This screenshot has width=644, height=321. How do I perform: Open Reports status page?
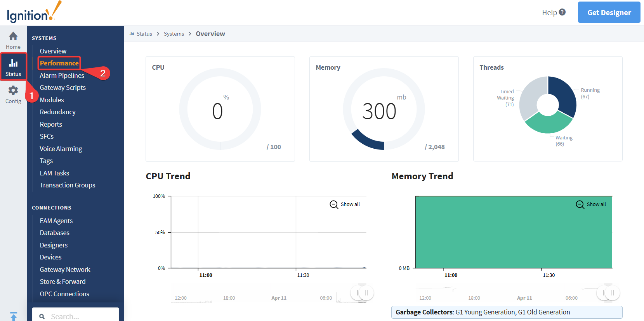[x=51, y=124]
